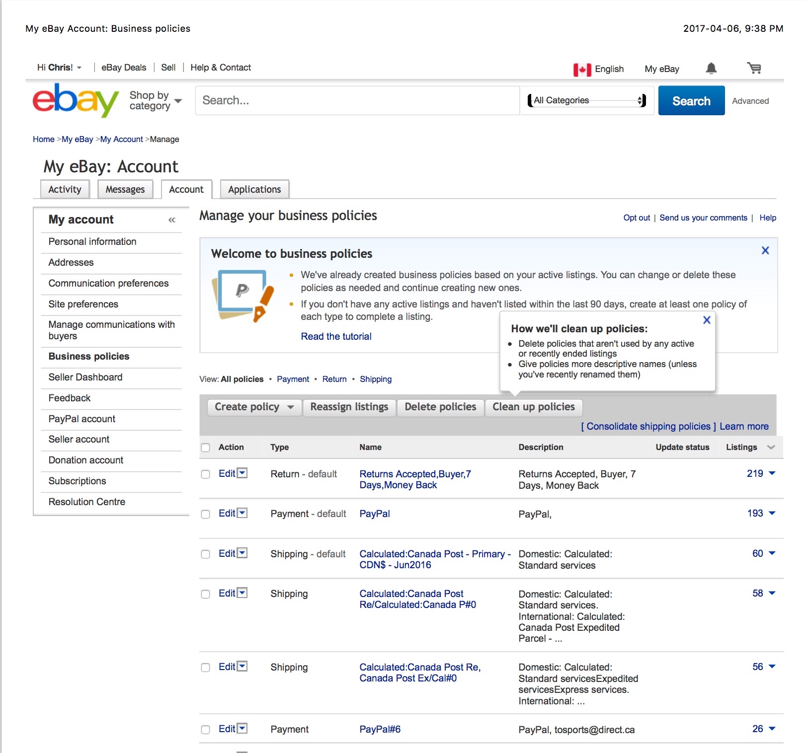
Task: Open Help & Contact link
Action: coord(221,68)
